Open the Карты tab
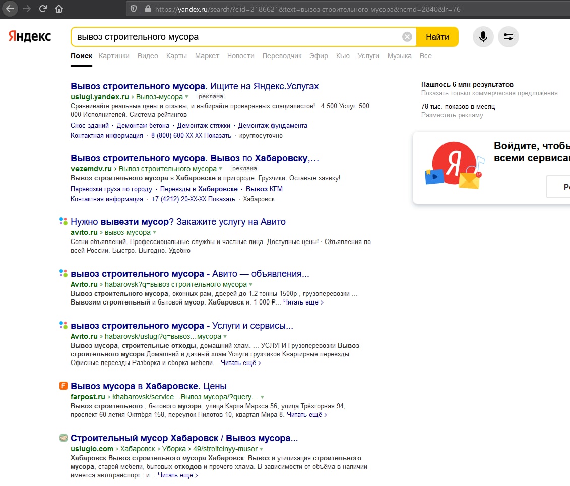Viewport: 570px width, 486px height. (176, 56)
